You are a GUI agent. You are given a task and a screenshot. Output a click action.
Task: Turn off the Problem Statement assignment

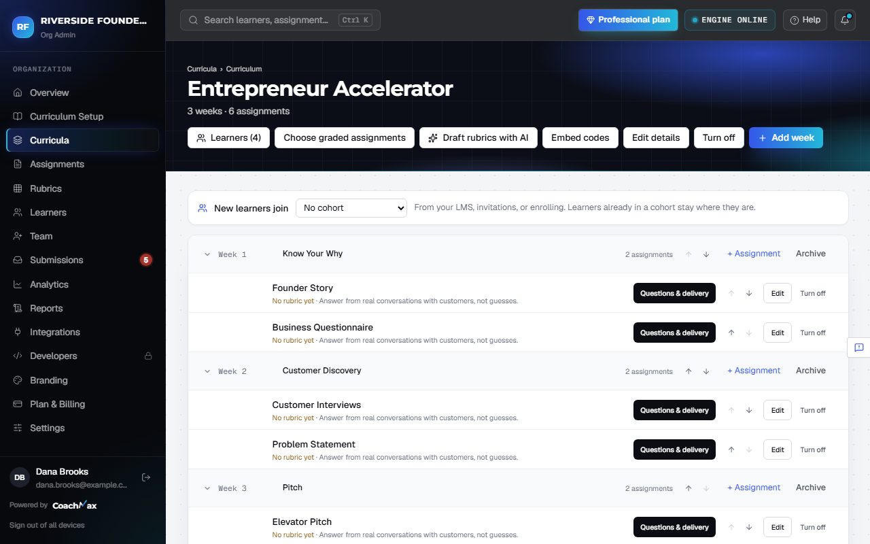tap(812, 449)
